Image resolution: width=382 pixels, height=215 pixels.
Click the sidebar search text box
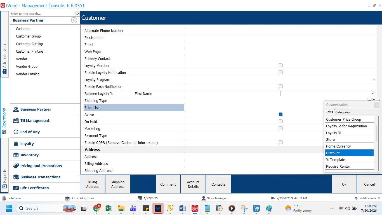pyautogui.click(x=43, y=14)
